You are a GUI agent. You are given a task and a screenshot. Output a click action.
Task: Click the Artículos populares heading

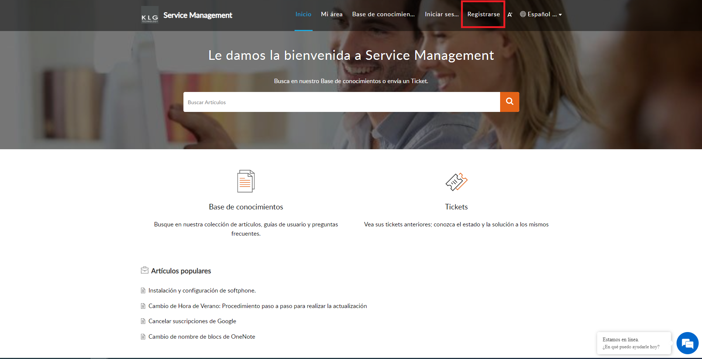coord(181,271)
